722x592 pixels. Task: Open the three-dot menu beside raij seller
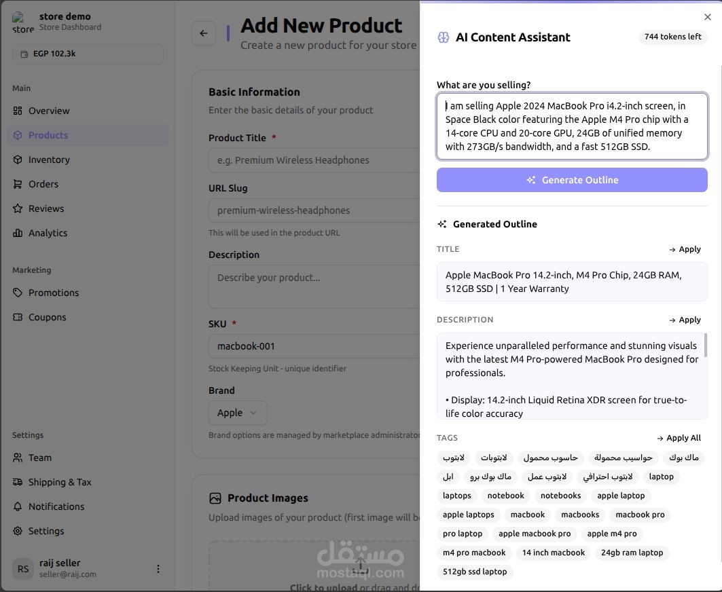click(x=158, y=568)
